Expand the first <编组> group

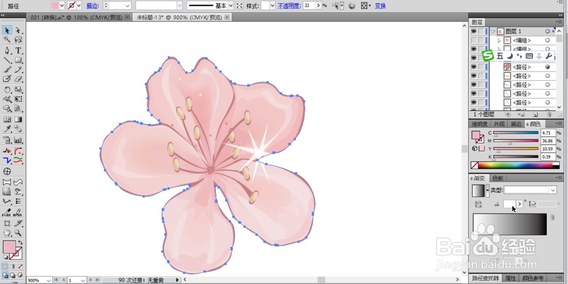click(499, 40)
